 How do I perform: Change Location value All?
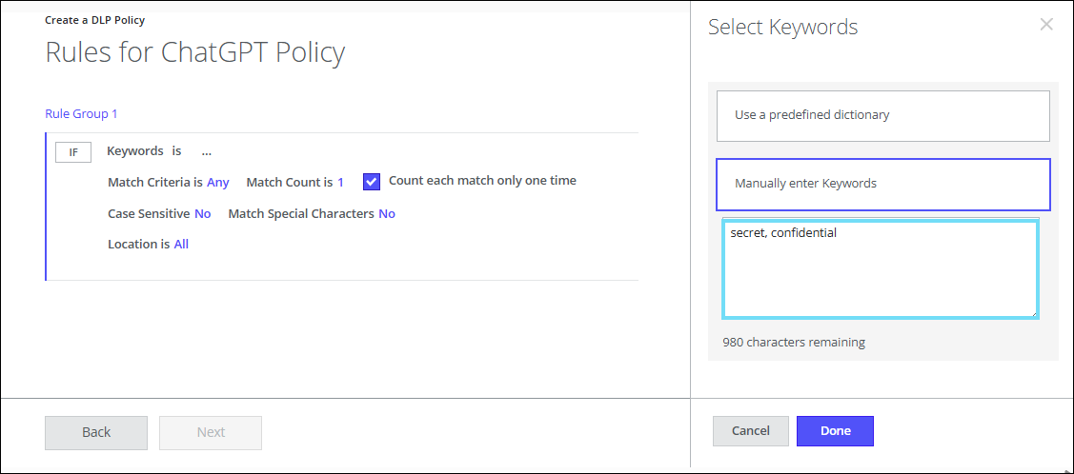[181, 245]
